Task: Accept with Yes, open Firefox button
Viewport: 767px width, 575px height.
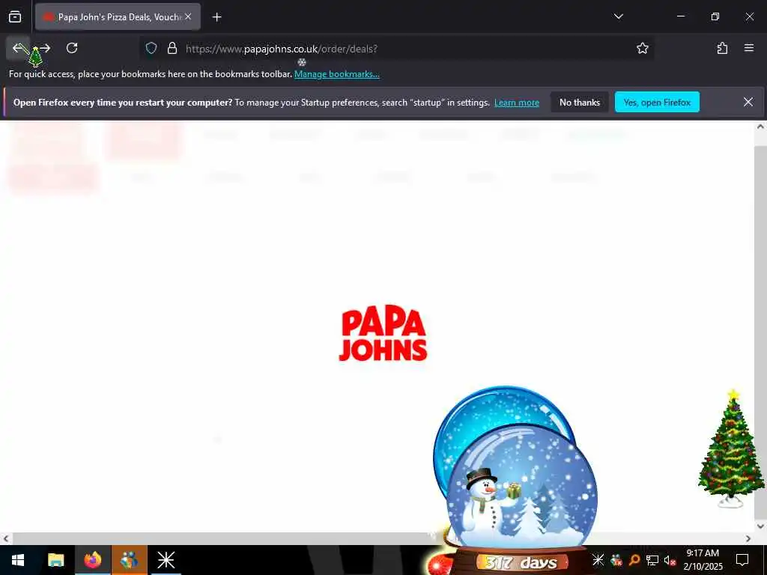Action: pyautogui.click(x=657, y=102)
